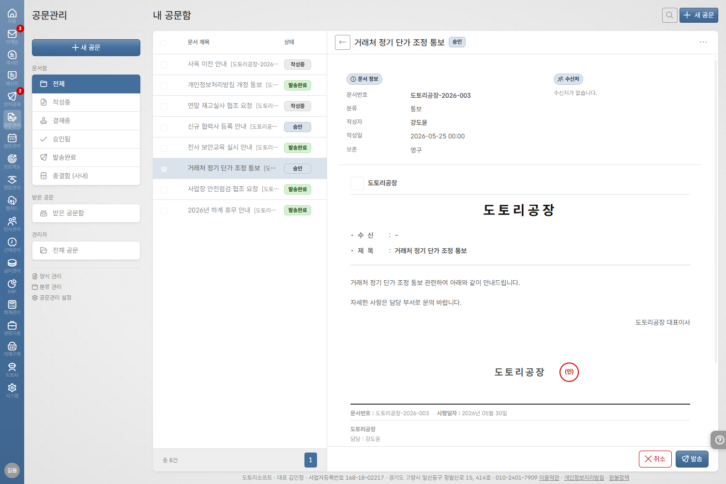The image size is (726, 484).
Task: Open the 게시판 board icon
Action: pyautogui.click(x=12, y=57)
